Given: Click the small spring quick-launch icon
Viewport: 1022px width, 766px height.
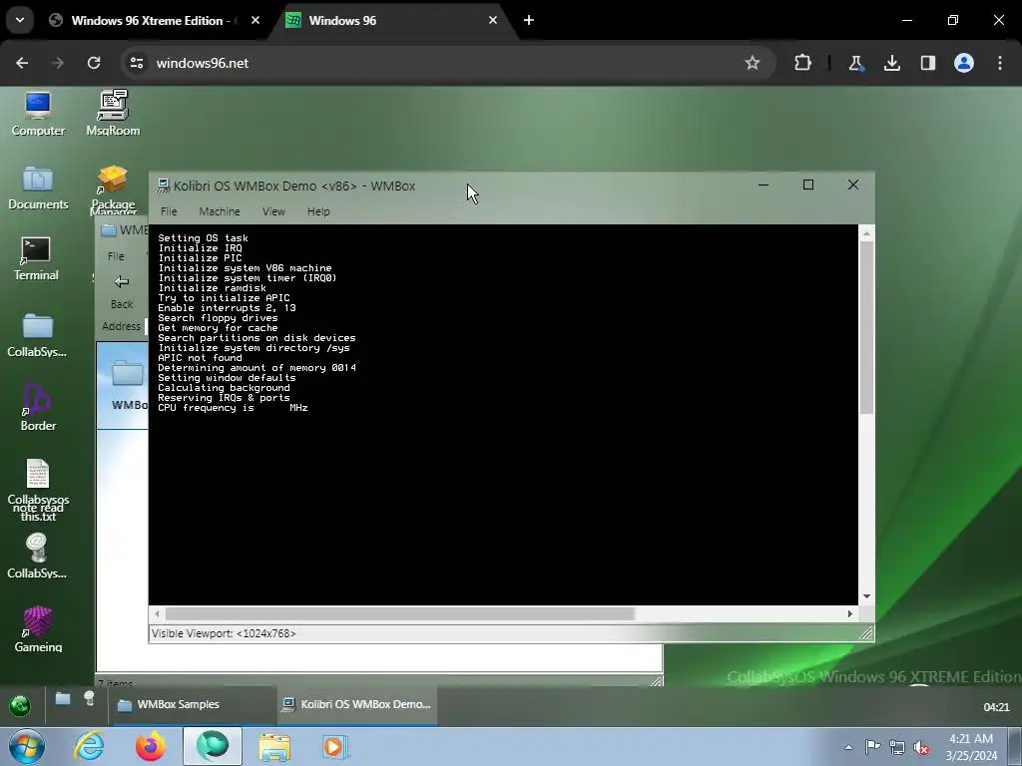Looking at the screenshot, I should [89, 698].
